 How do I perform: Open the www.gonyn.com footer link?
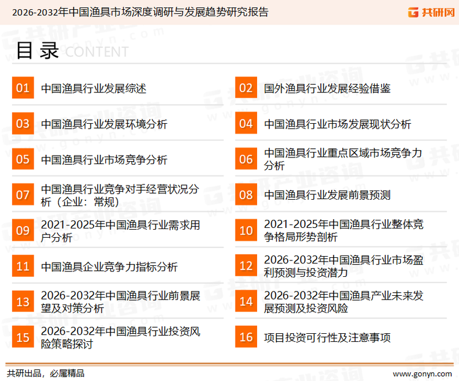[x=422, y=374]
